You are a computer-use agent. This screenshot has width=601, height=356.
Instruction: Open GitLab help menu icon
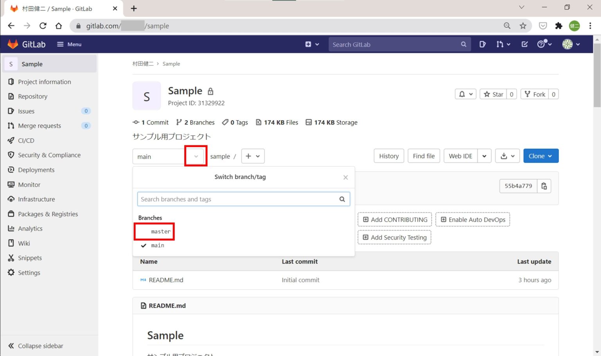[542, 44]
